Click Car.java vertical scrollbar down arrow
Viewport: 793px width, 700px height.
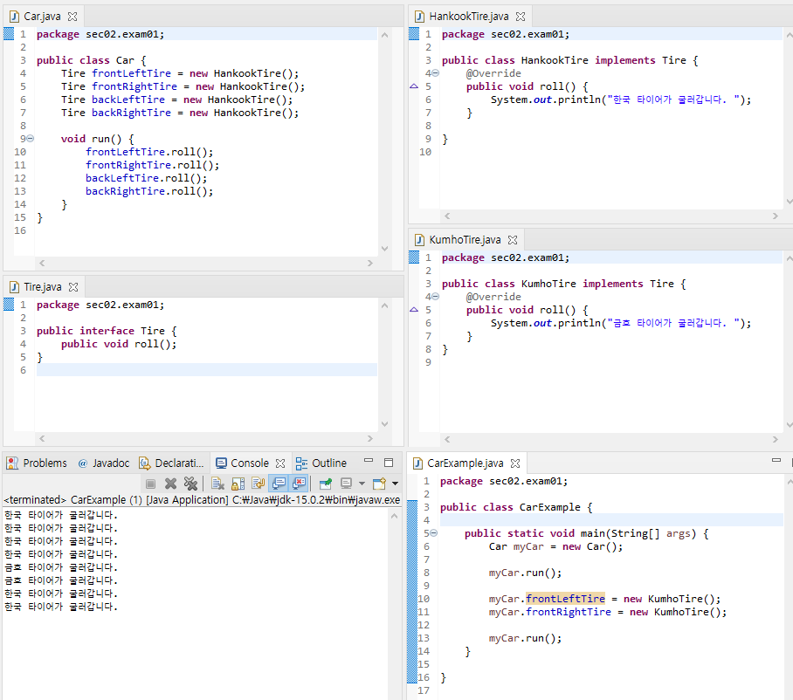385,249
